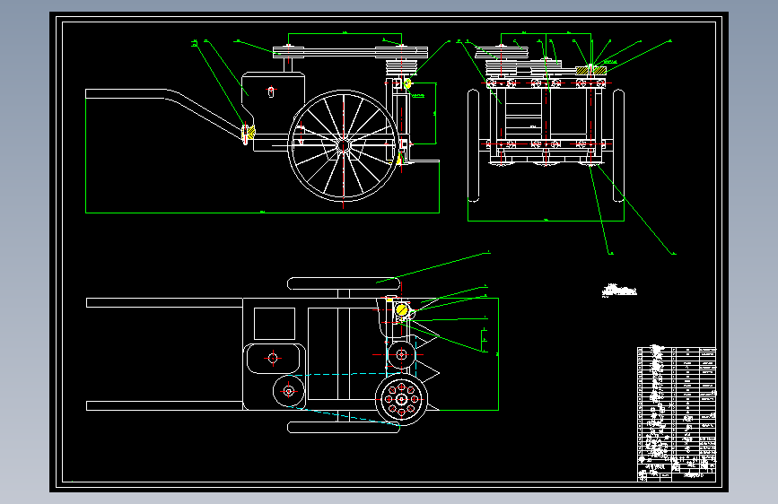778x504 pixels.
Task: Click the yellow hatched block in rear view
Action: 591,71
